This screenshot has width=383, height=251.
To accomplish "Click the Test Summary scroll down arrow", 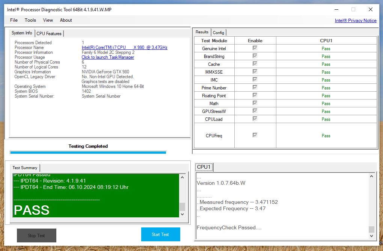I will click(182, 214).
